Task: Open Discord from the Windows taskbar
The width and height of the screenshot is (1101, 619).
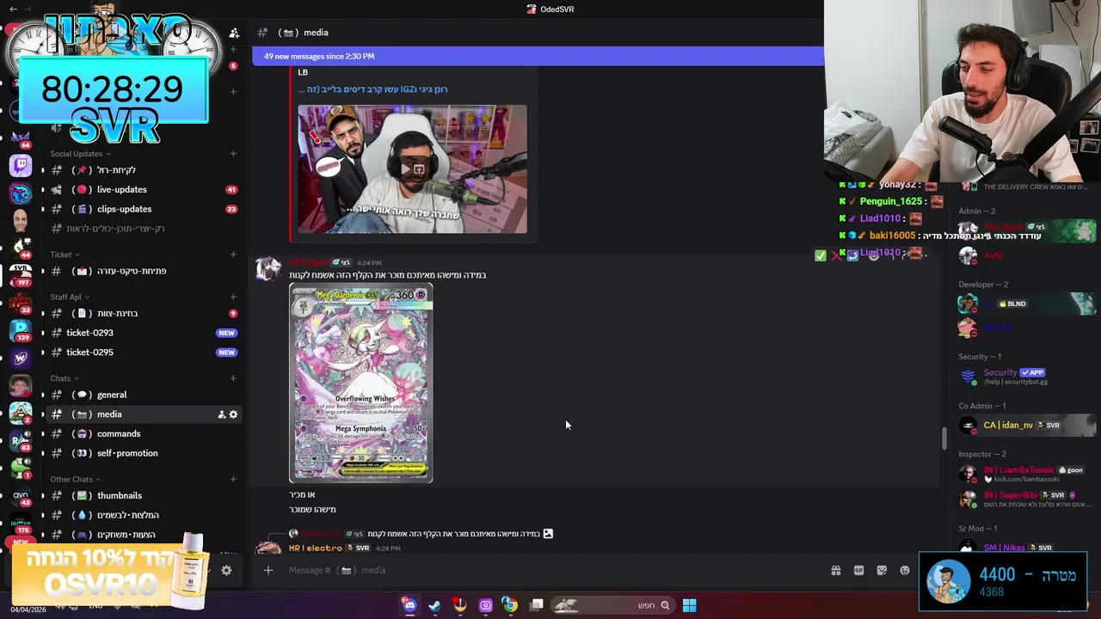Action: (409, 605)
